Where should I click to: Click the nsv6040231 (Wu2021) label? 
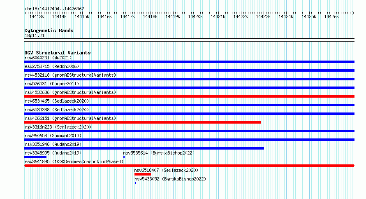(x=48, y=58)
